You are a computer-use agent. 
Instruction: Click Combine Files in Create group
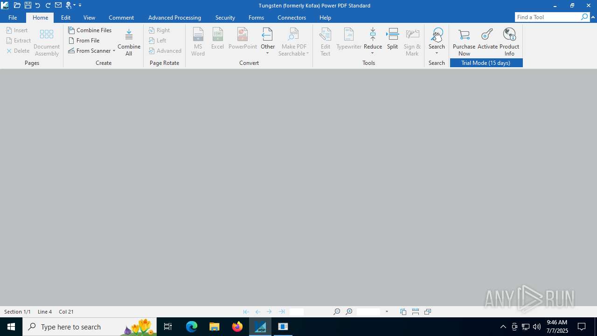[x=90, y=30]
